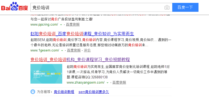Open 百度快照 for the zhaoyangsem.com result
The image size is (209, 99).
(x=119, y=83)
